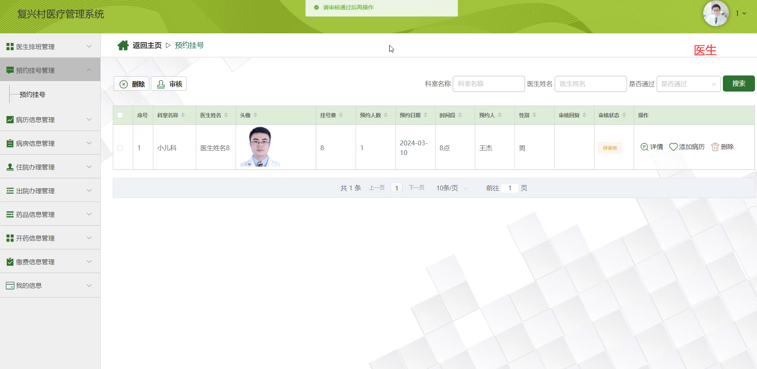Viewport: 757px width, 369px height.
Task: Expand the 出院办理管理 menu chevron
Action: pos(89,190)
